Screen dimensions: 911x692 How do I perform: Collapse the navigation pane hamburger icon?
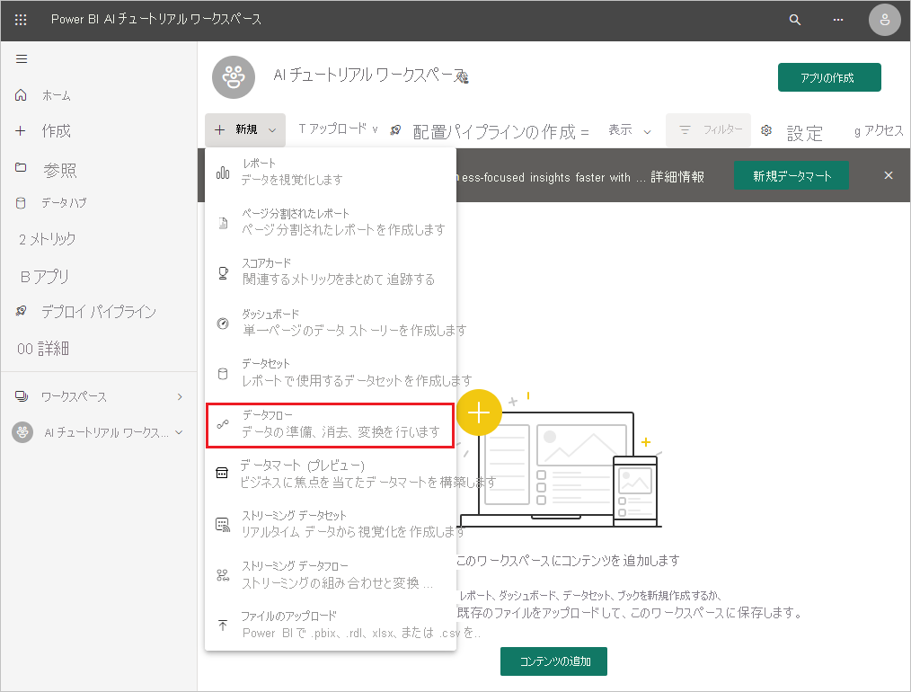click(22, 58)
